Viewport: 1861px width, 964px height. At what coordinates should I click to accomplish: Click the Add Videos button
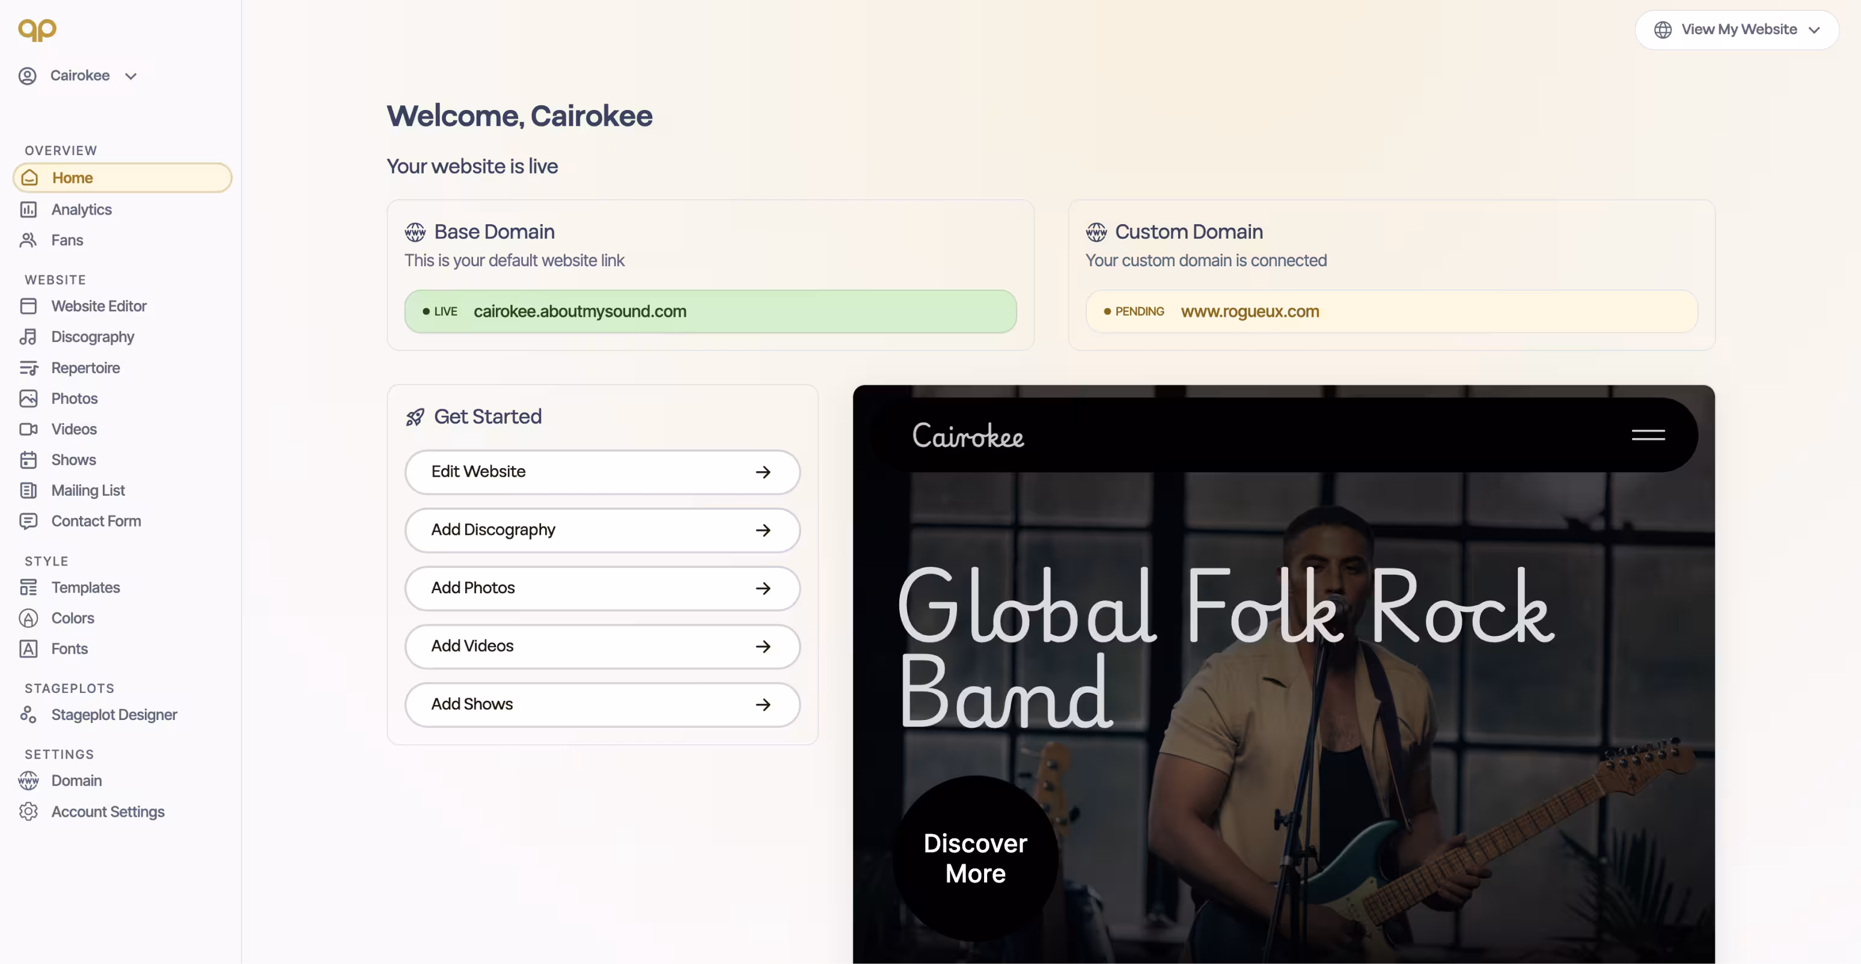[x=602, y=646]
